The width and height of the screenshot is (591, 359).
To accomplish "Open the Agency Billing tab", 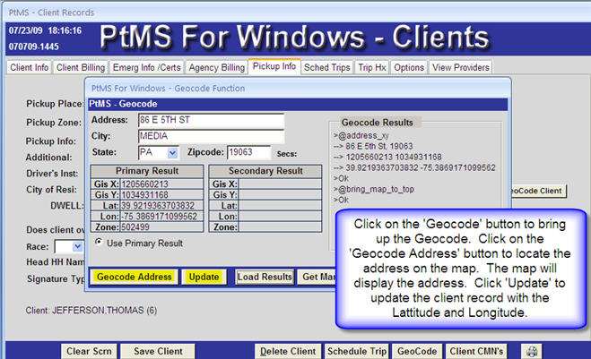I will 216,67.
